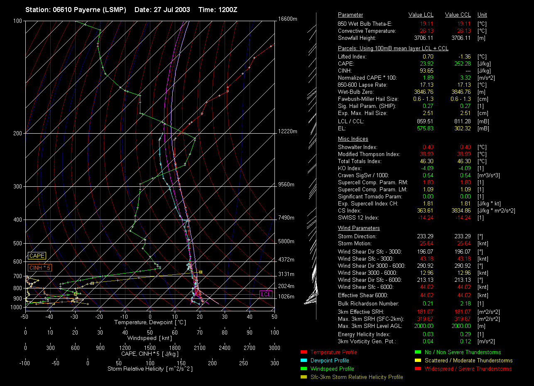This screenshot has width=534, height=386.
Task: Click the Parcels: Using 100mB mean layer heading
Action: [x=393, y=49]
